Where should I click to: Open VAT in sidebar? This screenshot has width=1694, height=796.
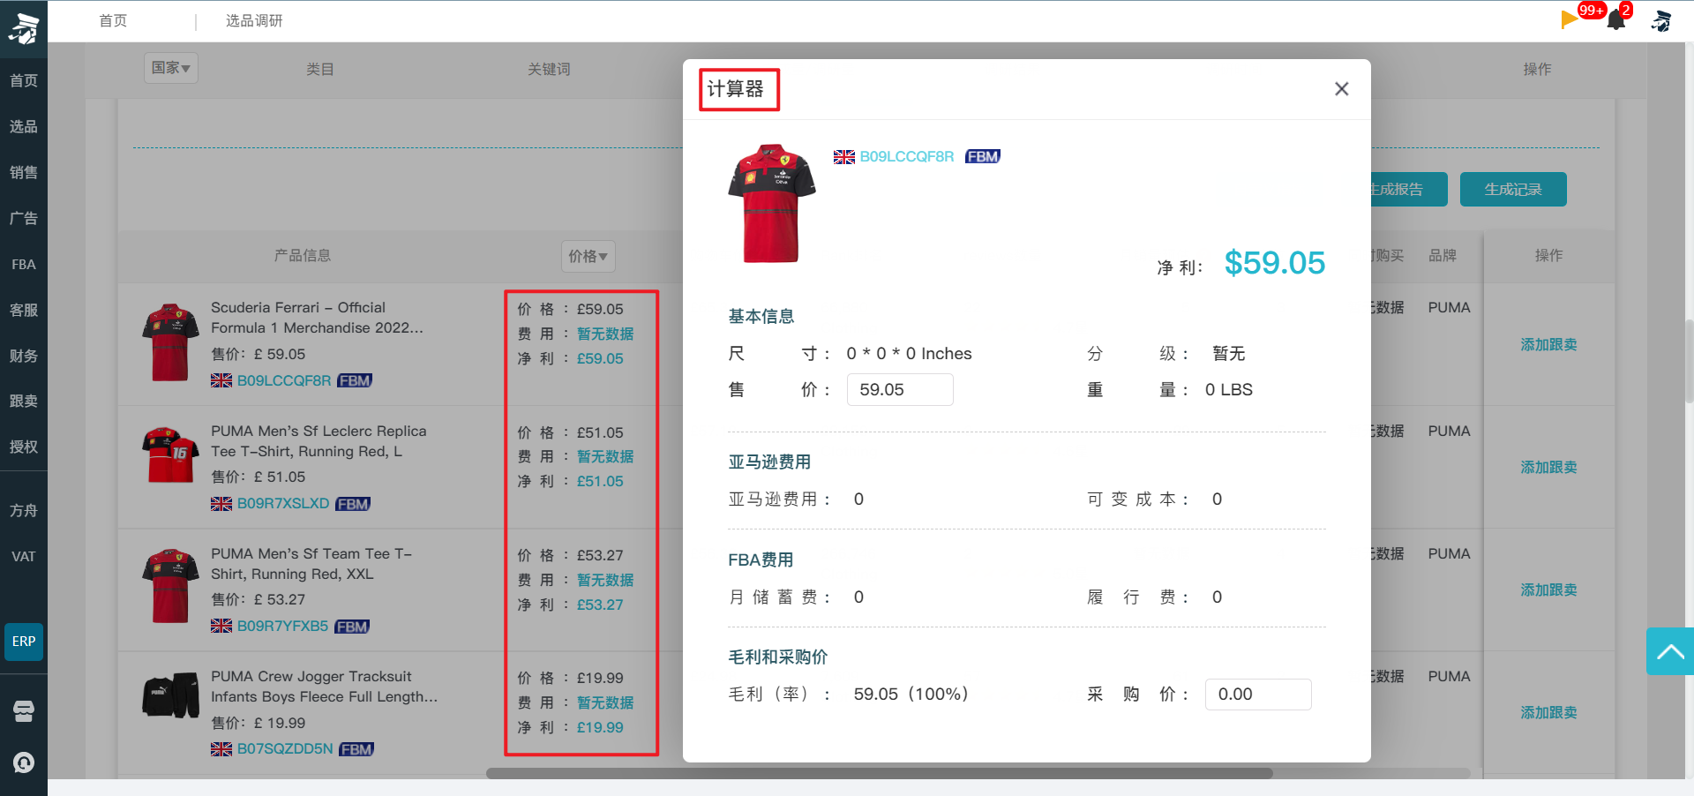click(x=24, y=556)
